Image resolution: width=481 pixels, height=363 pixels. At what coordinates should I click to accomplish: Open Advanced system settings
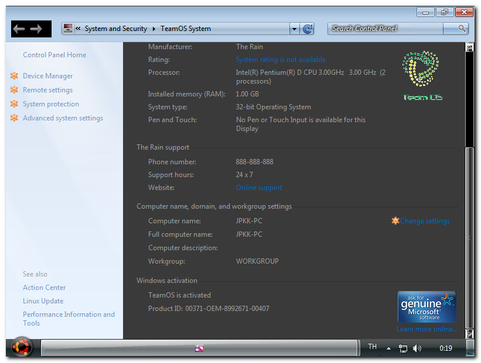pos(63,118)
